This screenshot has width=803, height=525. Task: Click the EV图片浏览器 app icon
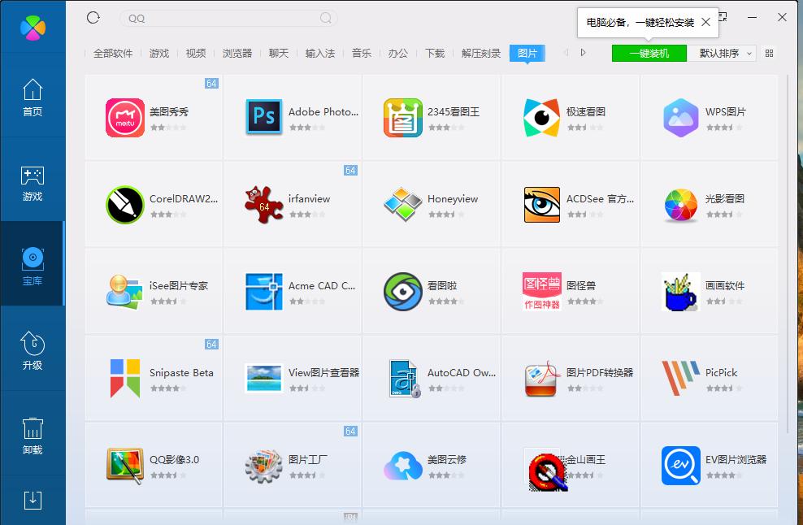click(681, 466)
